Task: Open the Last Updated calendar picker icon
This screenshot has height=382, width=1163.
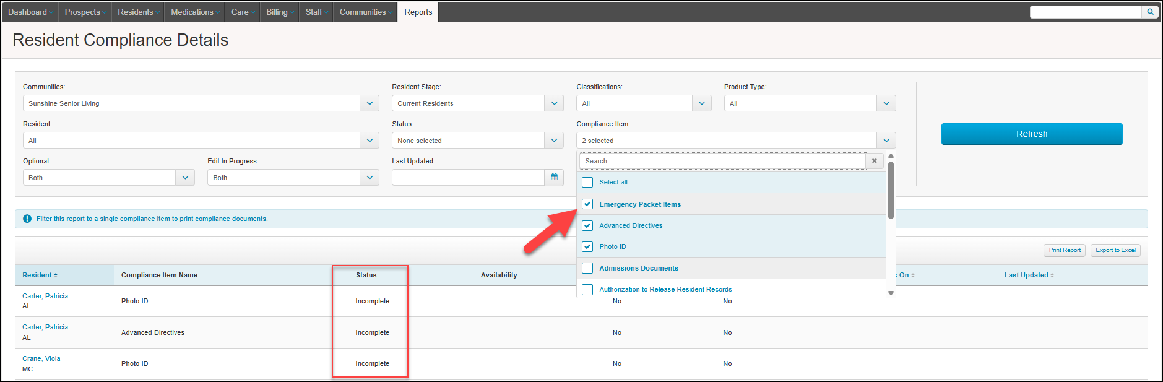Action: [554, 177]
